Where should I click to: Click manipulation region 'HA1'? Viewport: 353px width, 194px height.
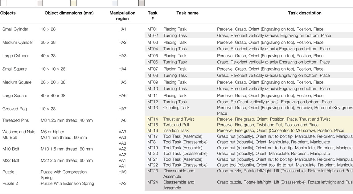(122, 29)
